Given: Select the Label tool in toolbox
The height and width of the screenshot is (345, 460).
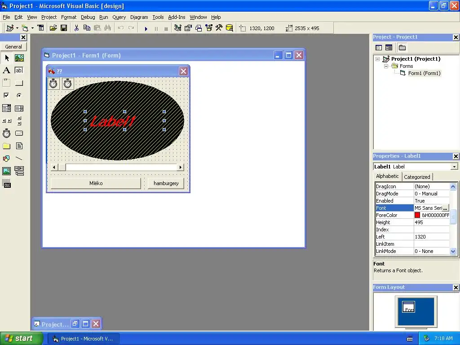Looking at the screenshot, I should (6, 71).
